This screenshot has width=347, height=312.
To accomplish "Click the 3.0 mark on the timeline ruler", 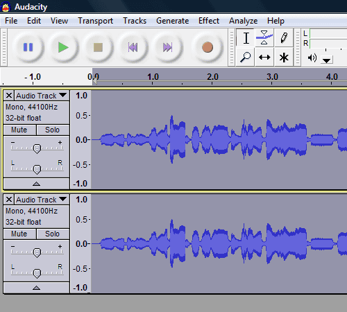I will click(x=272, y=77).
